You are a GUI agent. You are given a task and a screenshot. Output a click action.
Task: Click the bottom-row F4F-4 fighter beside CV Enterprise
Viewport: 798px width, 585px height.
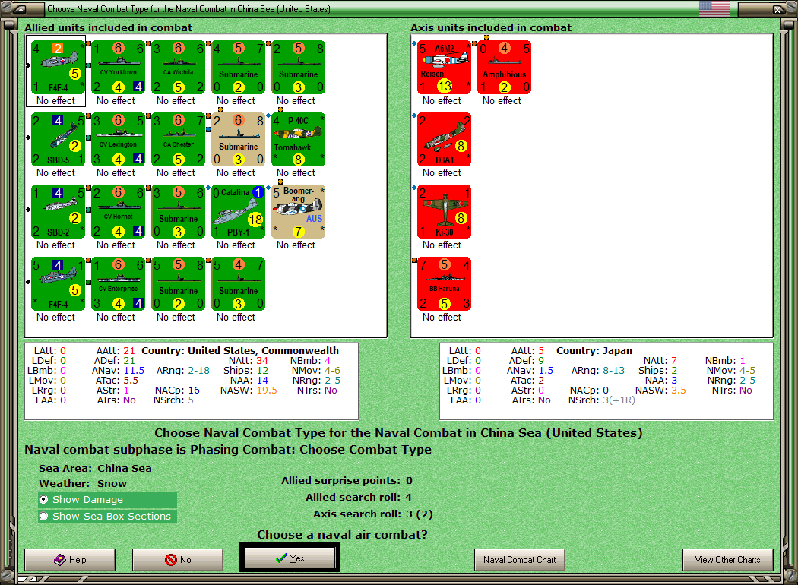click(x=58, y=284)
